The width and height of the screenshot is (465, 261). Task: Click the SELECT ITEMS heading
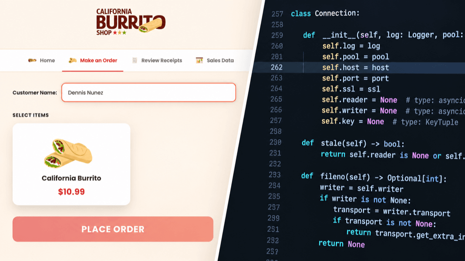click(31, 115)
